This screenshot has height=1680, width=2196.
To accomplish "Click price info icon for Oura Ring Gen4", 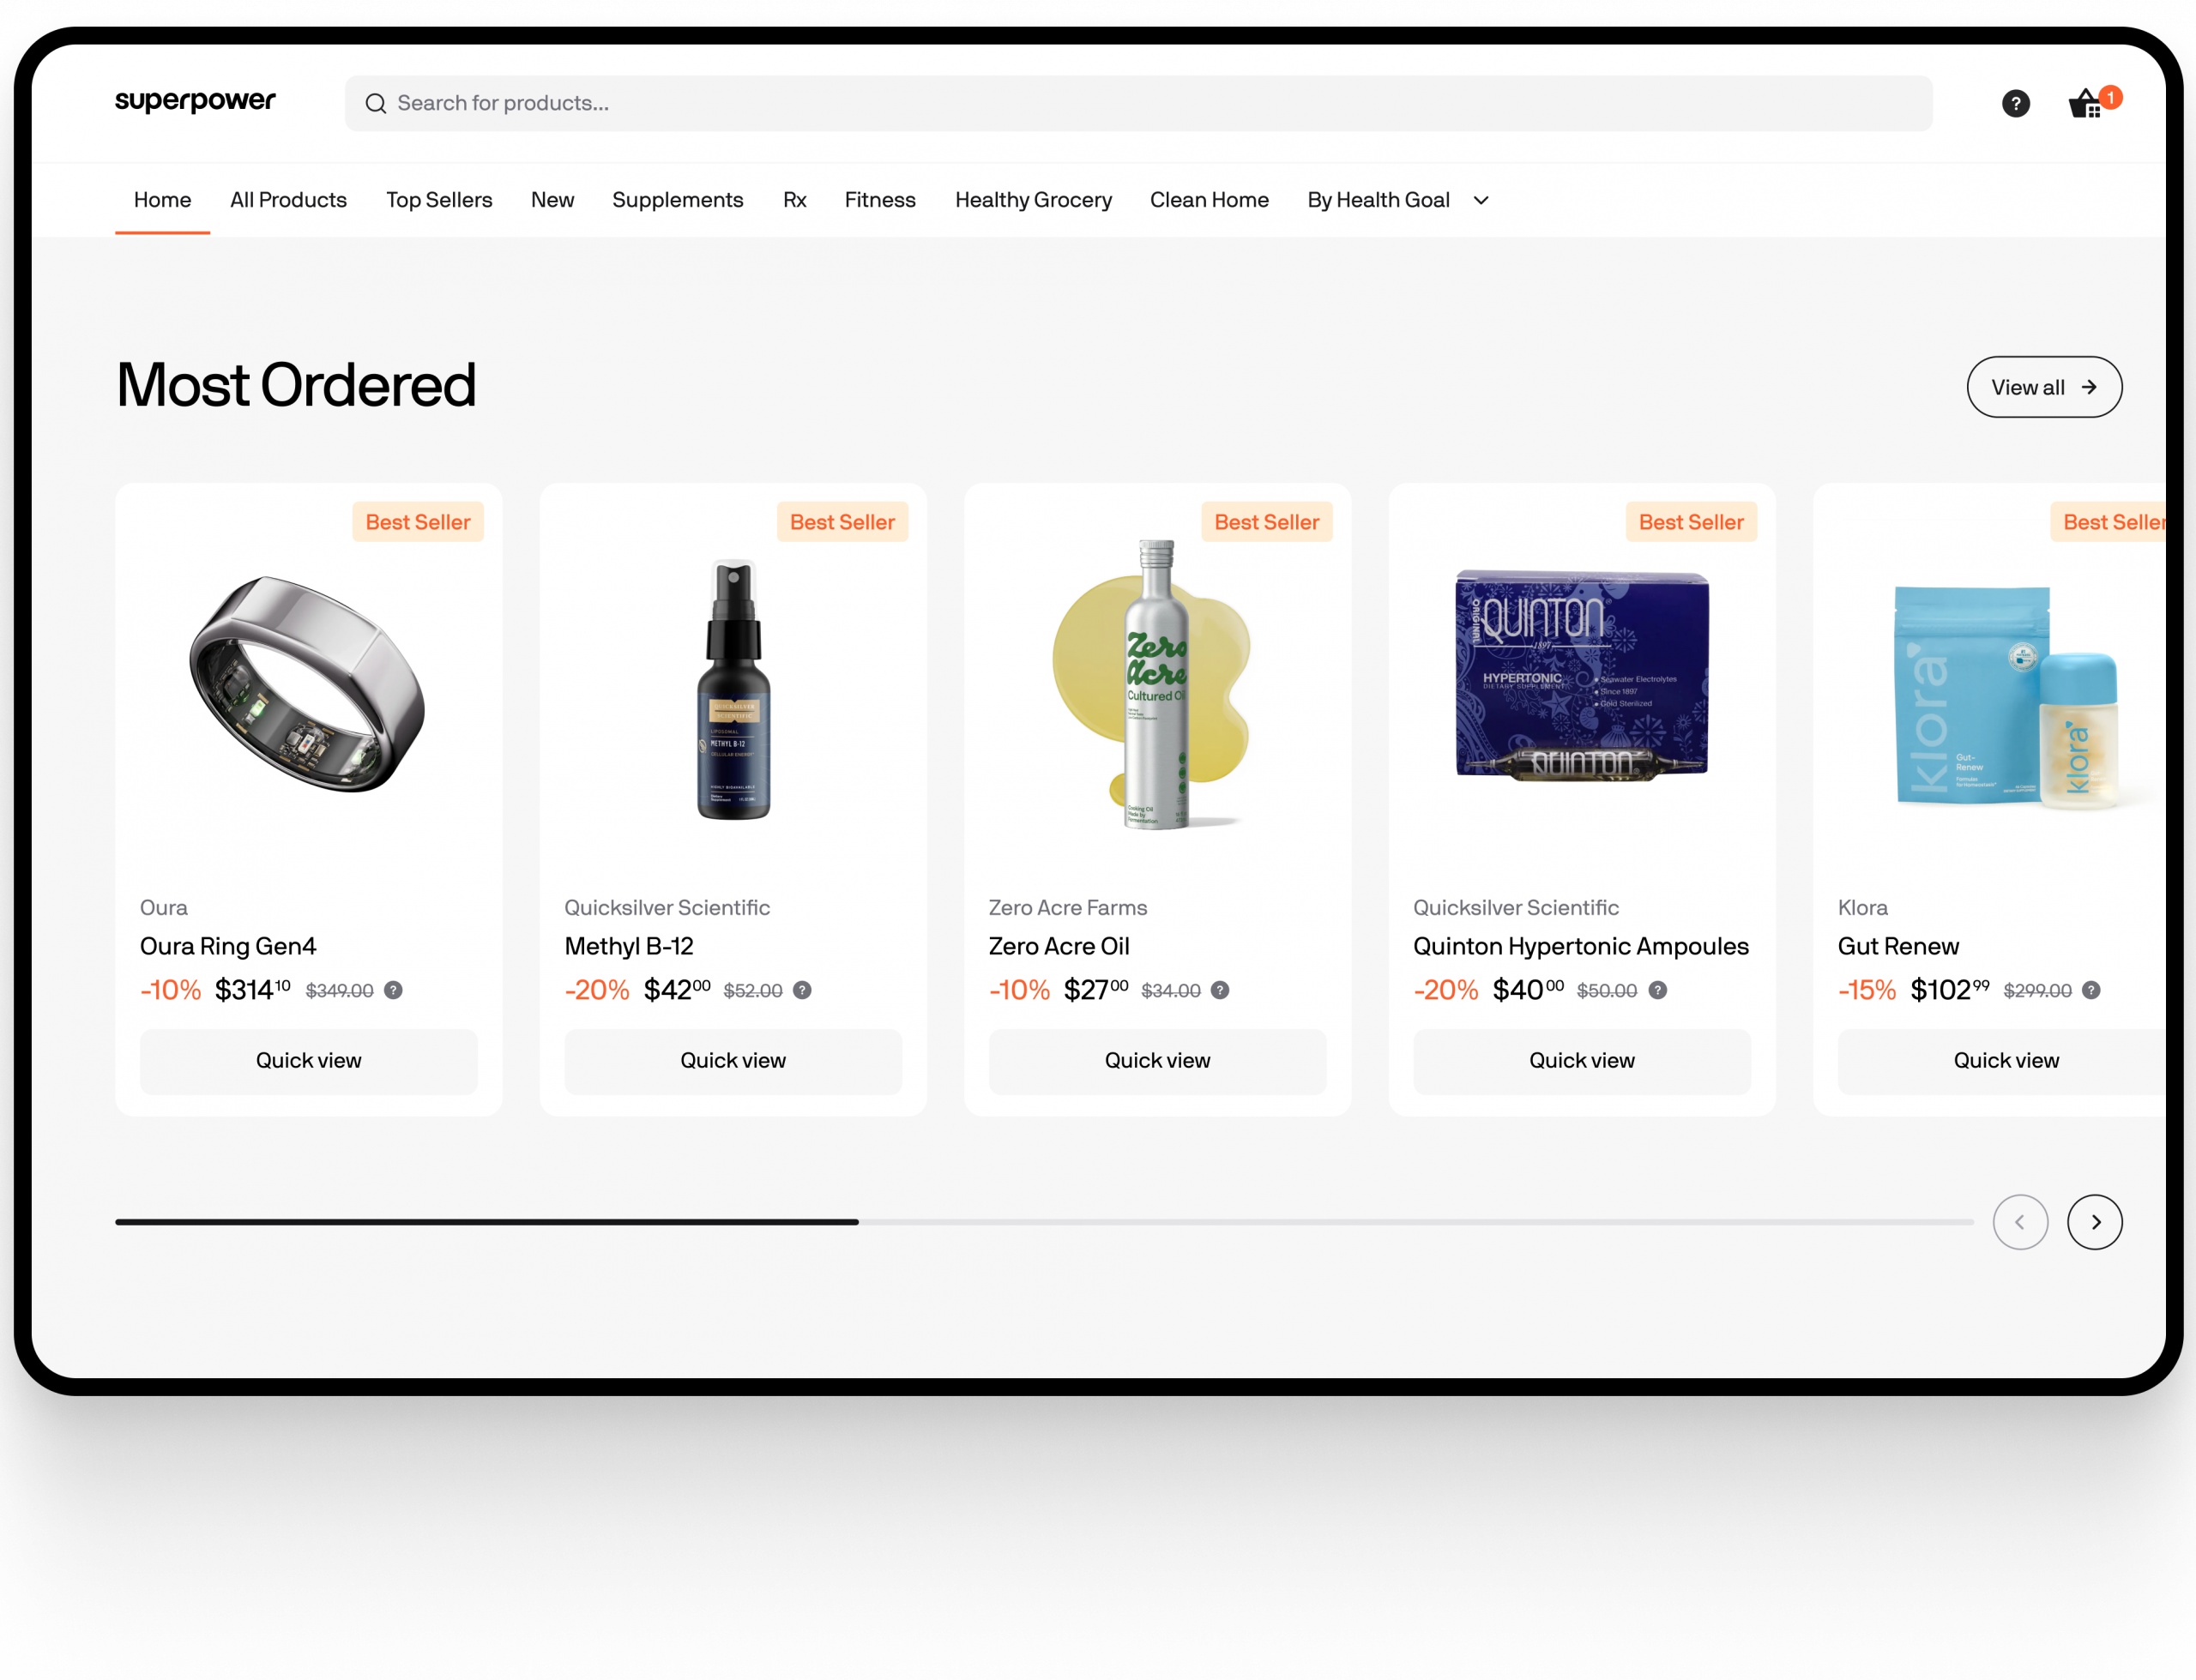I will (x=393, y=990).
